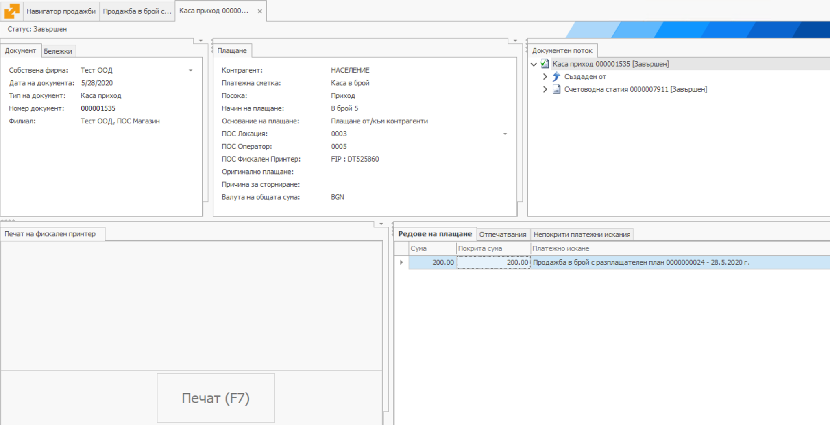Open the Навигатор продажби tab

click(61, 11)
